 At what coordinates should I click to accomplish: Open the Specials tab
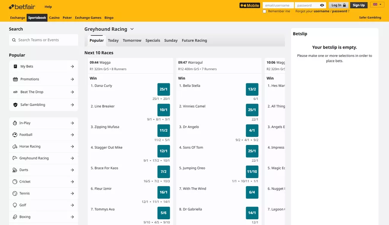coord(153,40)
